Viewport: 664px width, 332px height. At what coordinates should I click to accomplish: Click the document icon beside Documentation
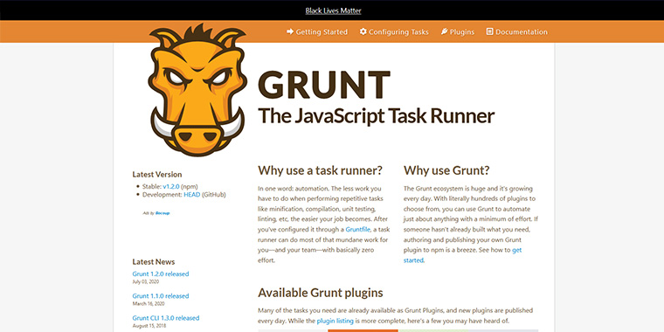tap(489, 31)
